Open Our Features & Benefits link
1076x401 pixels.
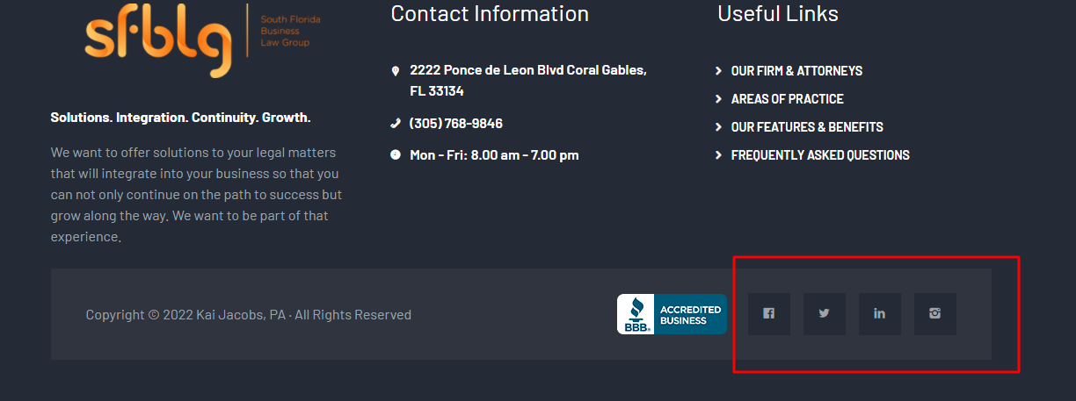[x=807, y=127]
